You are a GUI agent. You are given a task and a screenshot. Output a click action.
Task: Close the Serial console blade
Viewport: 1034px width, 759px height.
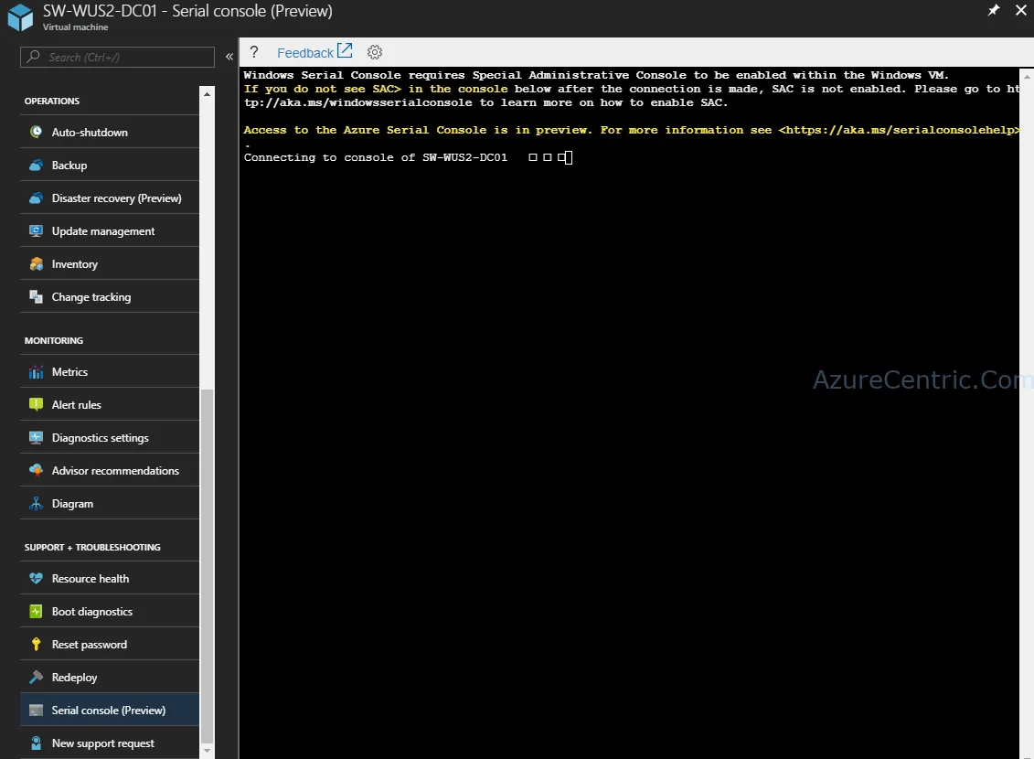click(1021, 10)
